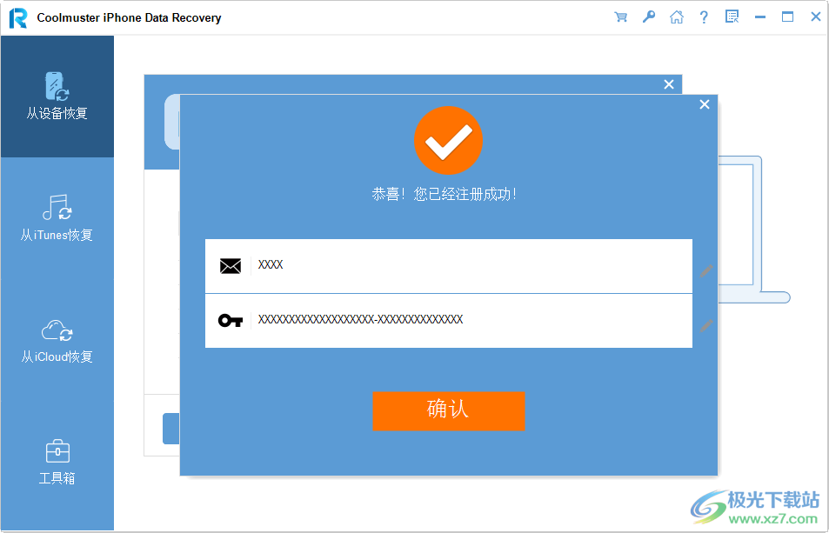
Task: Edit email with the pencil icon
Action: click(x=706, y=271)
